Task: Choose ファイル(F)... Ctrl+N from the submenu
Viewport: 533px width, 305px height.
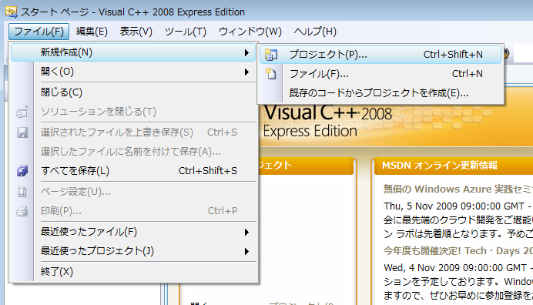Action: pos(380,74)
